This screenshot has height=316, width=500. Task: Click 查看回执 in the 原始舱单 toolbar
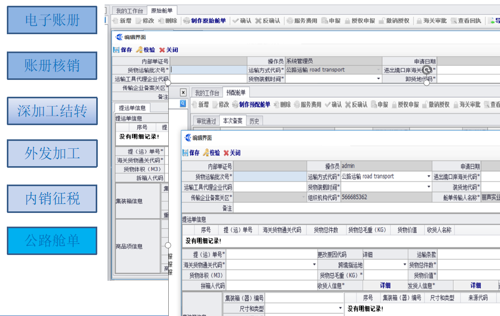coord(466,21)
